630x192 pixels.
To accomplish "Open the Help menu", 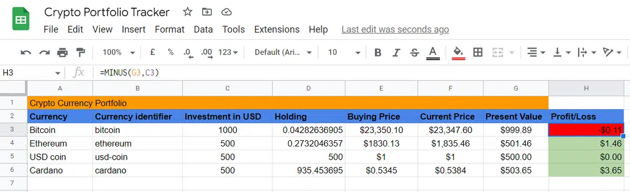I will tap(318, 29).
